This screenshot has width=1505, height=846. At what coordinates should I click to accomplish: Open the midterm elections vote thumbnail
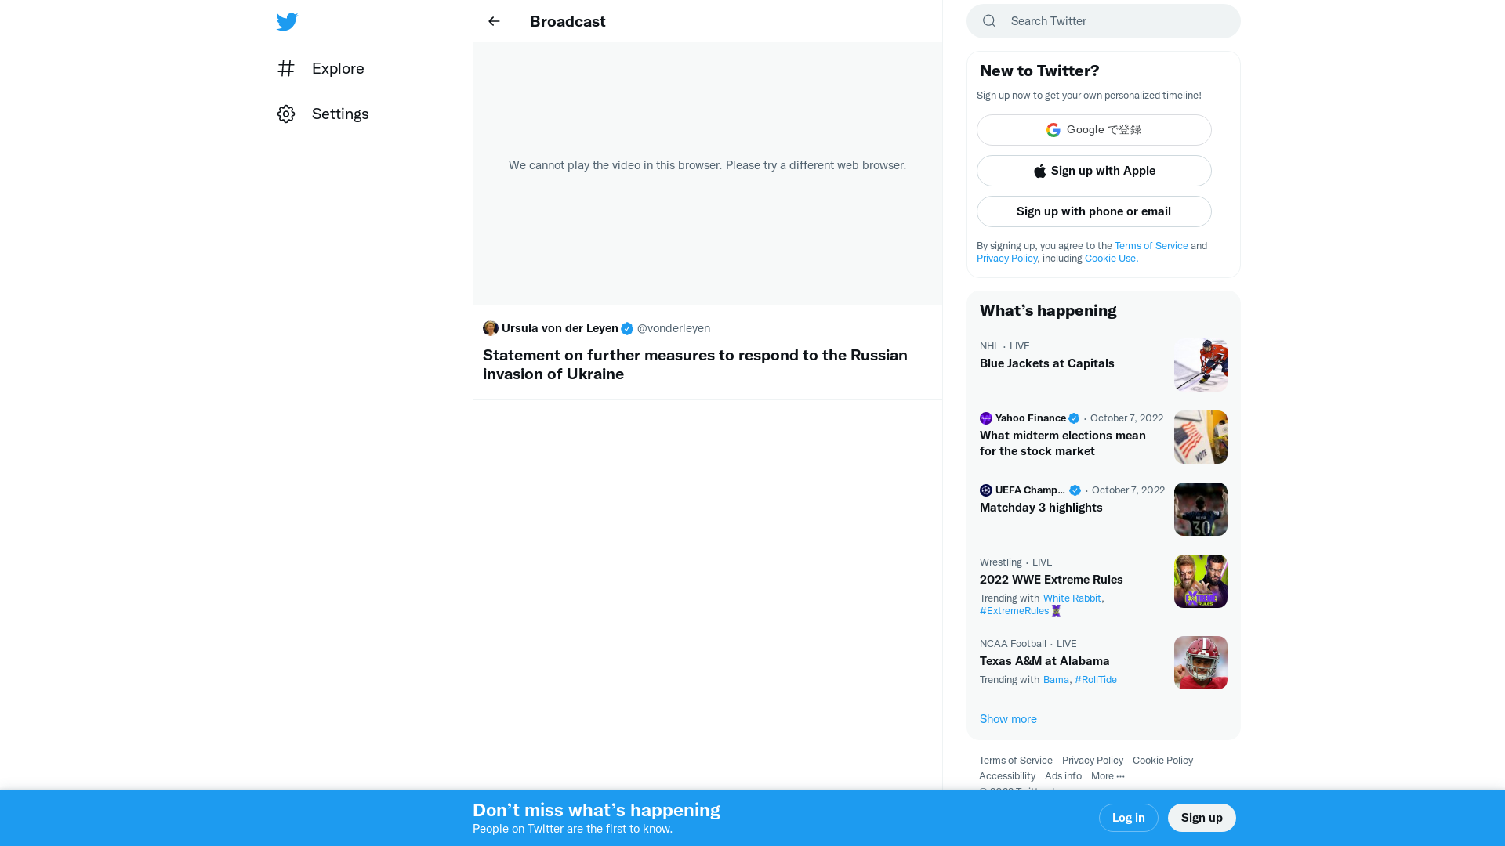coord(1201,437)
